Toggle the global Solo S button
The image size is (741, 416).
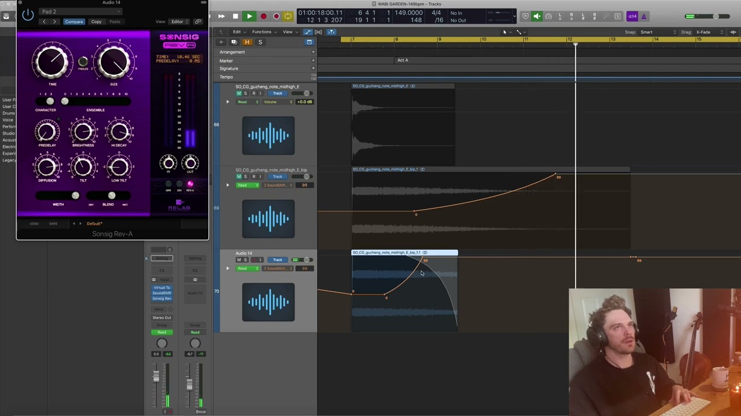point(260,42)
